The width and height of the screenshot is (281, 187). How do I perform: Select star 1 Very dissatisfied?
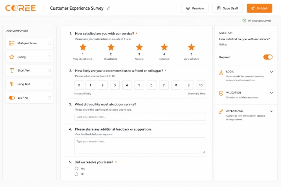pyautogui.click(x=83, y=47)
